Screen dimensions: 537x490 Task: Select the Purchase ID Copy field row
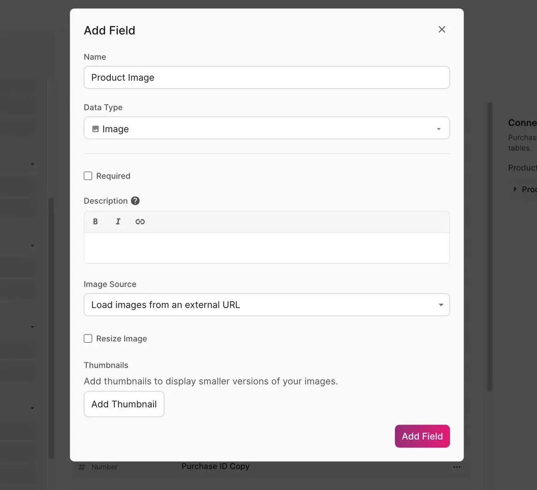[x=215, y=466]
